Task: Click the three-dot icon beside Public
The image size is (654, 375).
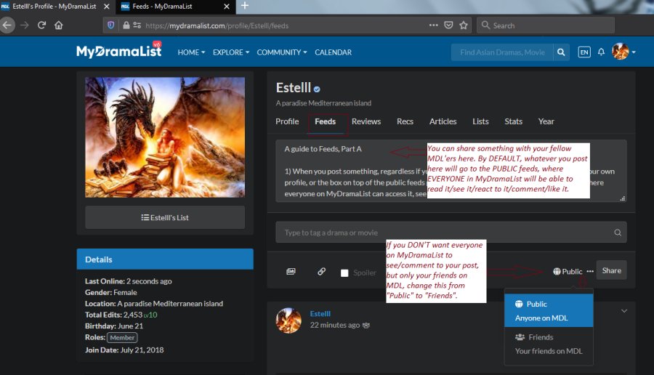Action: pos(590,271)
